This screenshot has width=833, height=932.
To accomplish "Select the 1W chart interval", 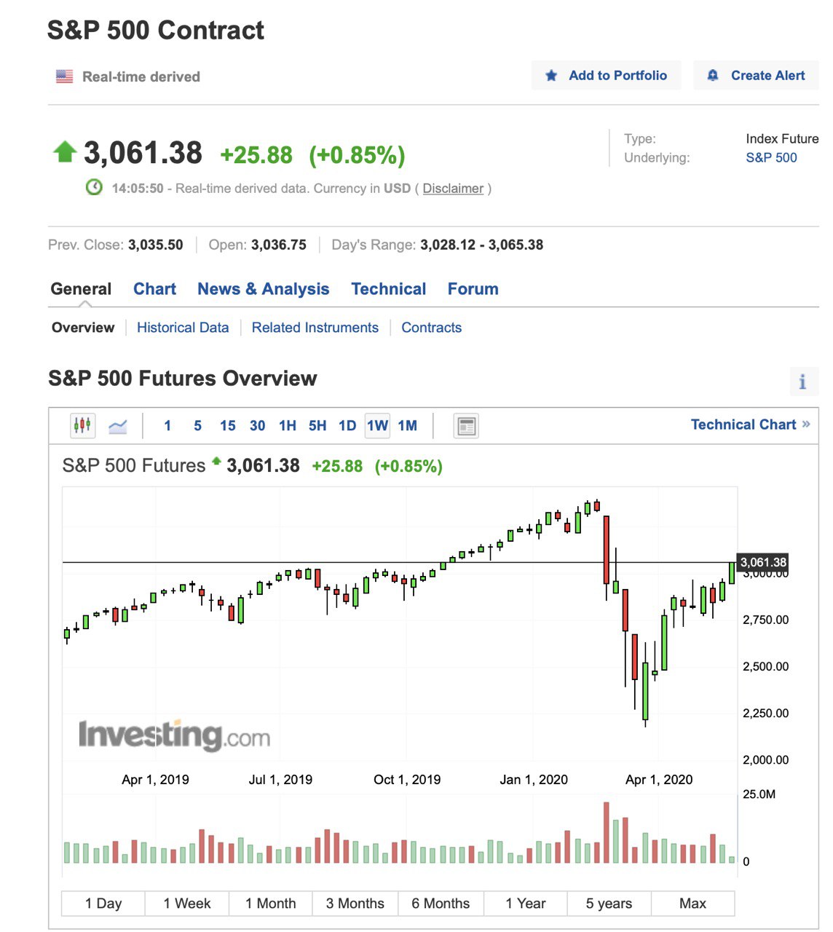I will coord(377,426).
